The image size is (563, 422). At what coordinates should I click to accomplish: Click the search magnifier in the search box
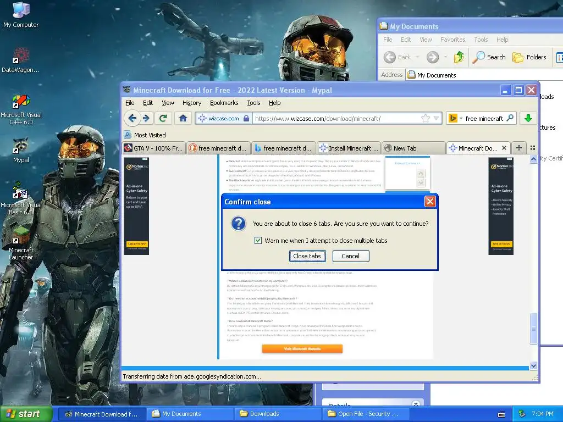[x=510, y=118]
